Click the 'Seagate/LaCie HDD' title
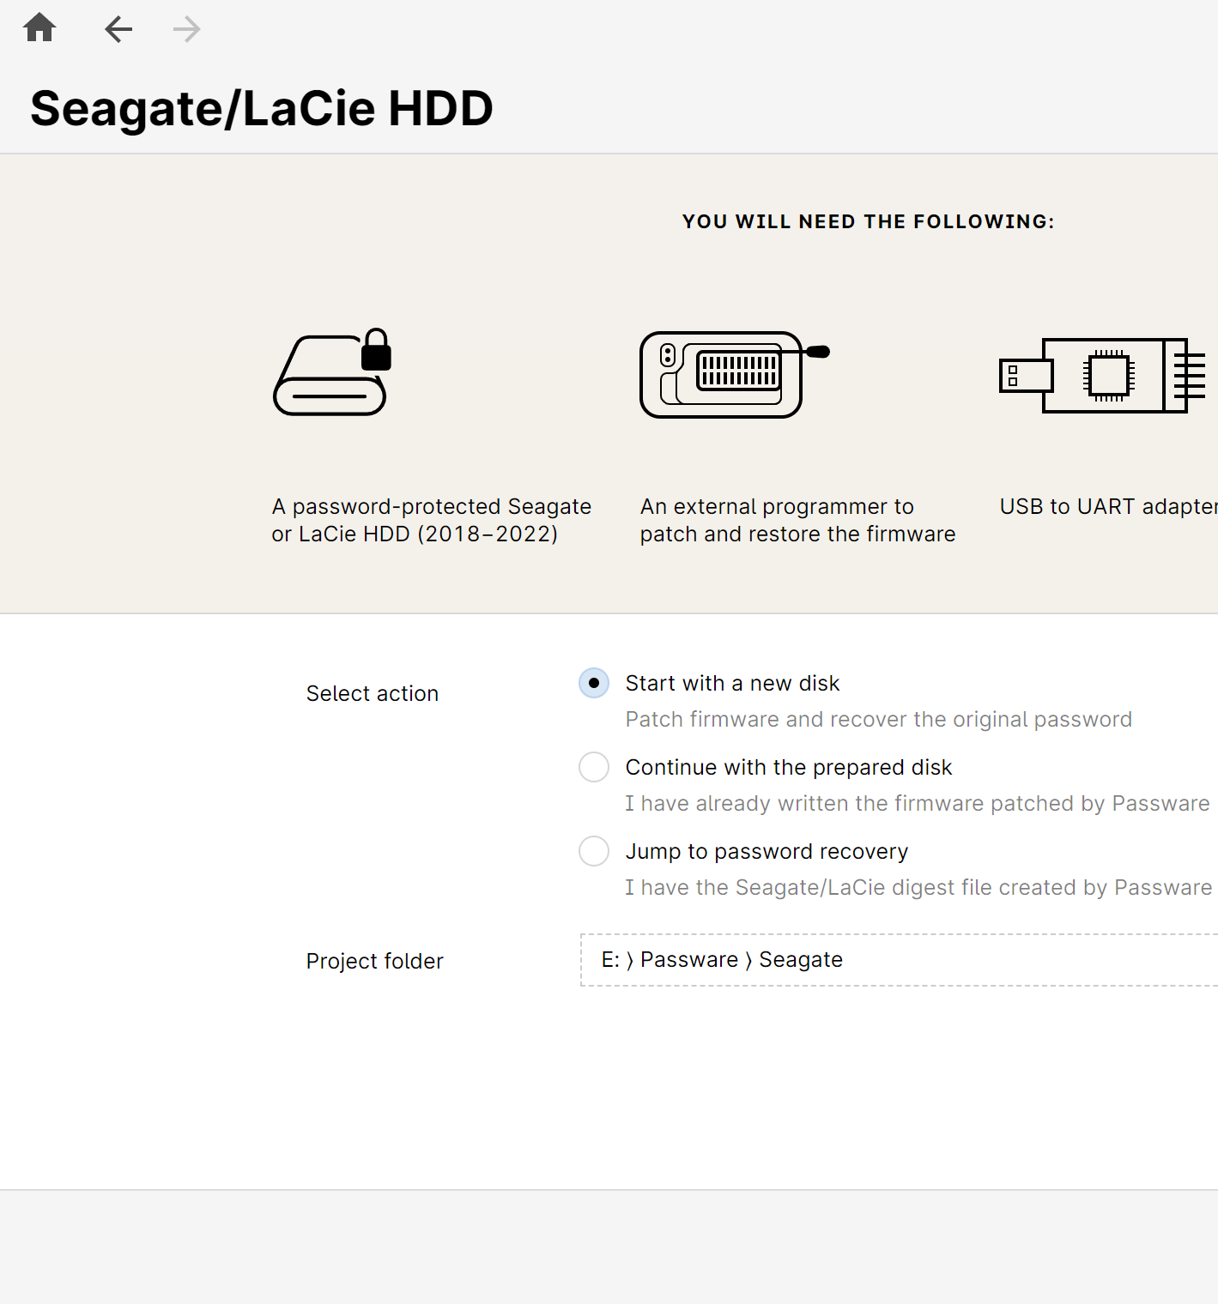The height and width of the screenshot is (1304, 1218). (262, 109)
